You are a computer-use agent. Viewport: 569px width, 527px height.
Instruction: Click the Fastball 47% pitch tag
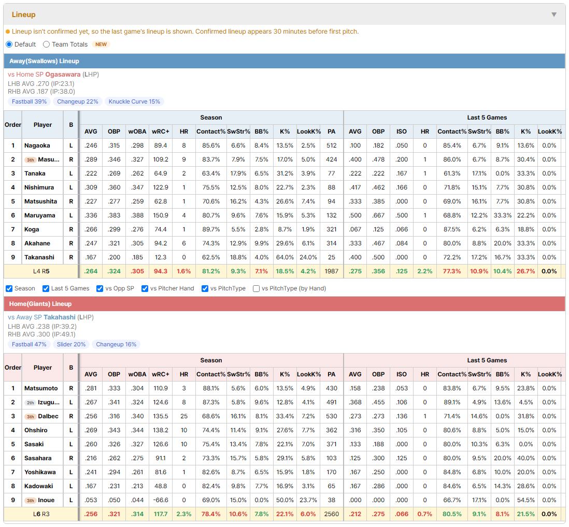[x=29, y=344]
